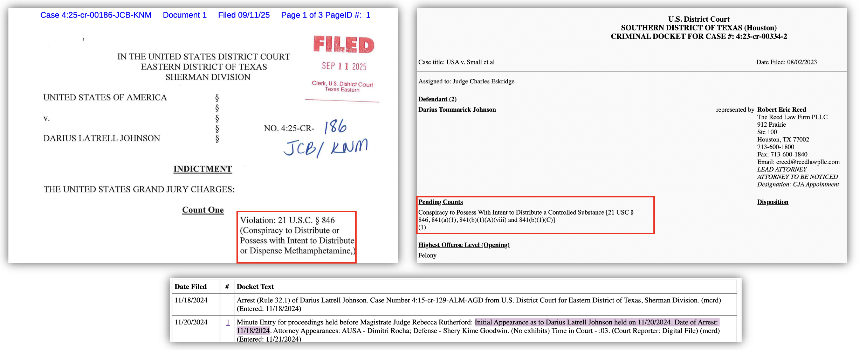Image resolution: width=859 pixels, height=350 pixels.
Task: Click the "Date Filed" column header
Action: click(x=191, y=287)
